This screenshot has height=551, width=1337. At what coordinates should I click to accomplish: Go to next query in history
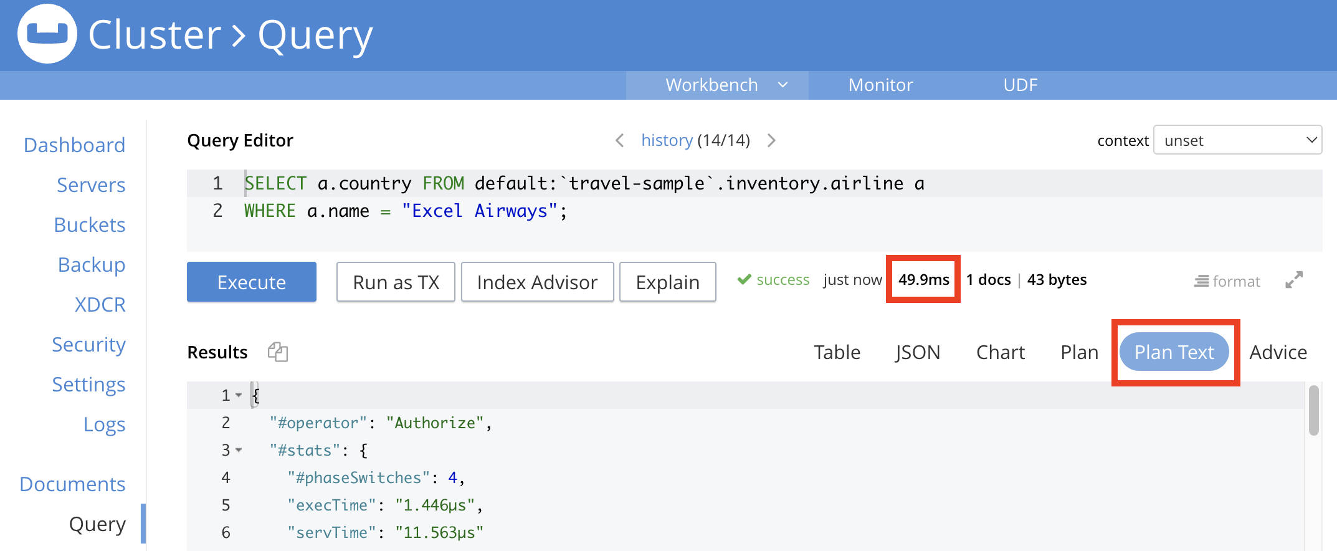pos(771,140)
